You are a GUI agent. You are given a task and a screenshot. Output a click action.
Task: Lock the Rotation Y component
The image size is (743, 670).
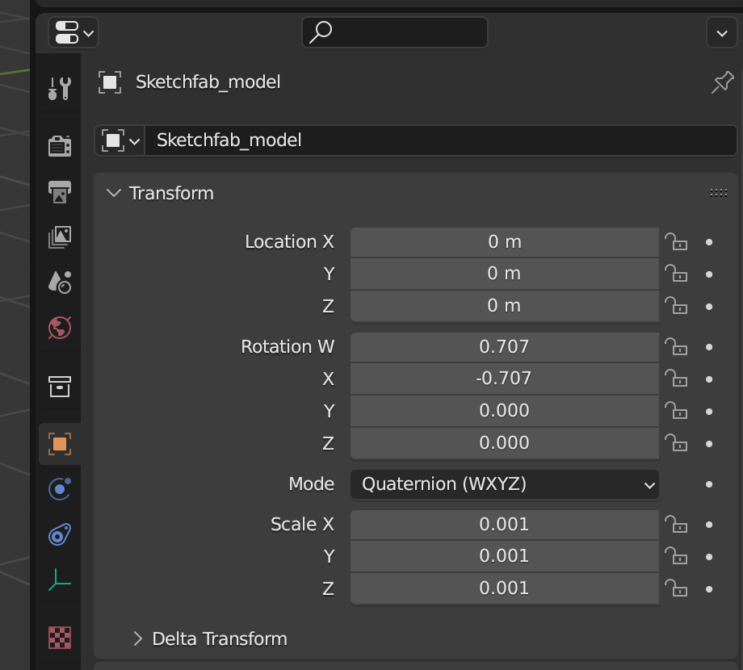[676, 411]
